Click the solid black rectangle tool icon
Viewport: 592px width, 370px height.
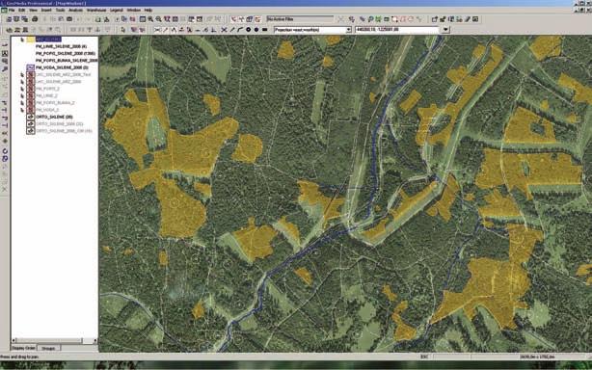(x=264, y=30)
